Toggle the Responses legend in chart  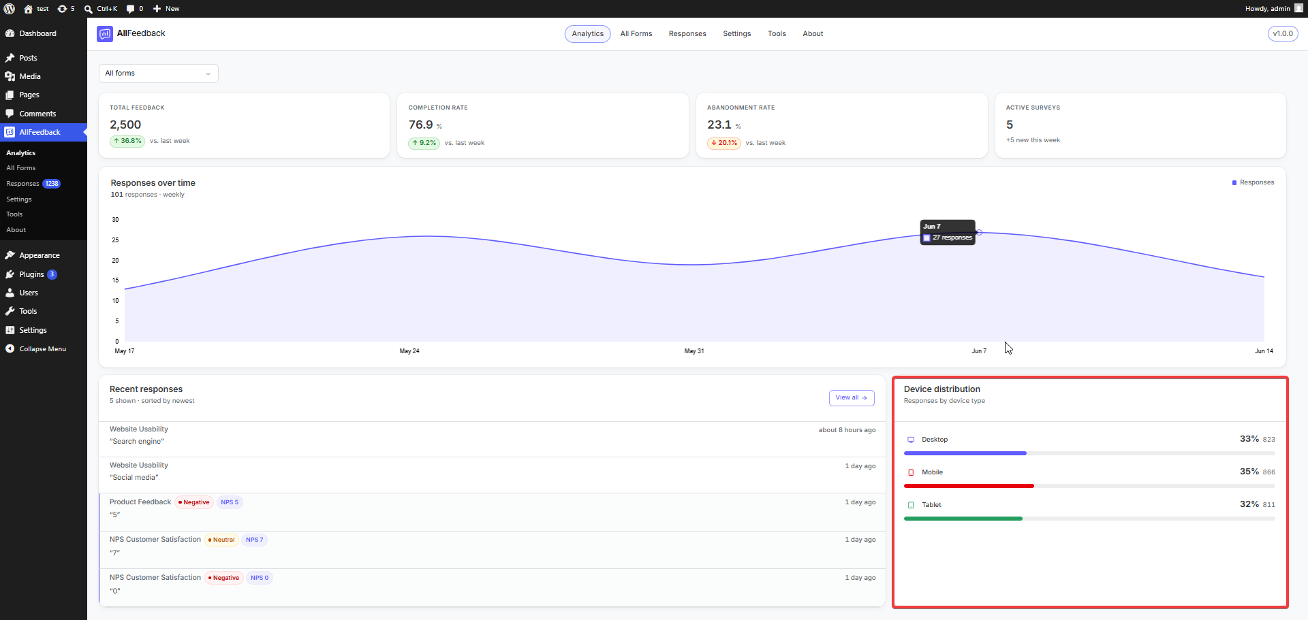pyautogui.click(x=1253, y=182)
